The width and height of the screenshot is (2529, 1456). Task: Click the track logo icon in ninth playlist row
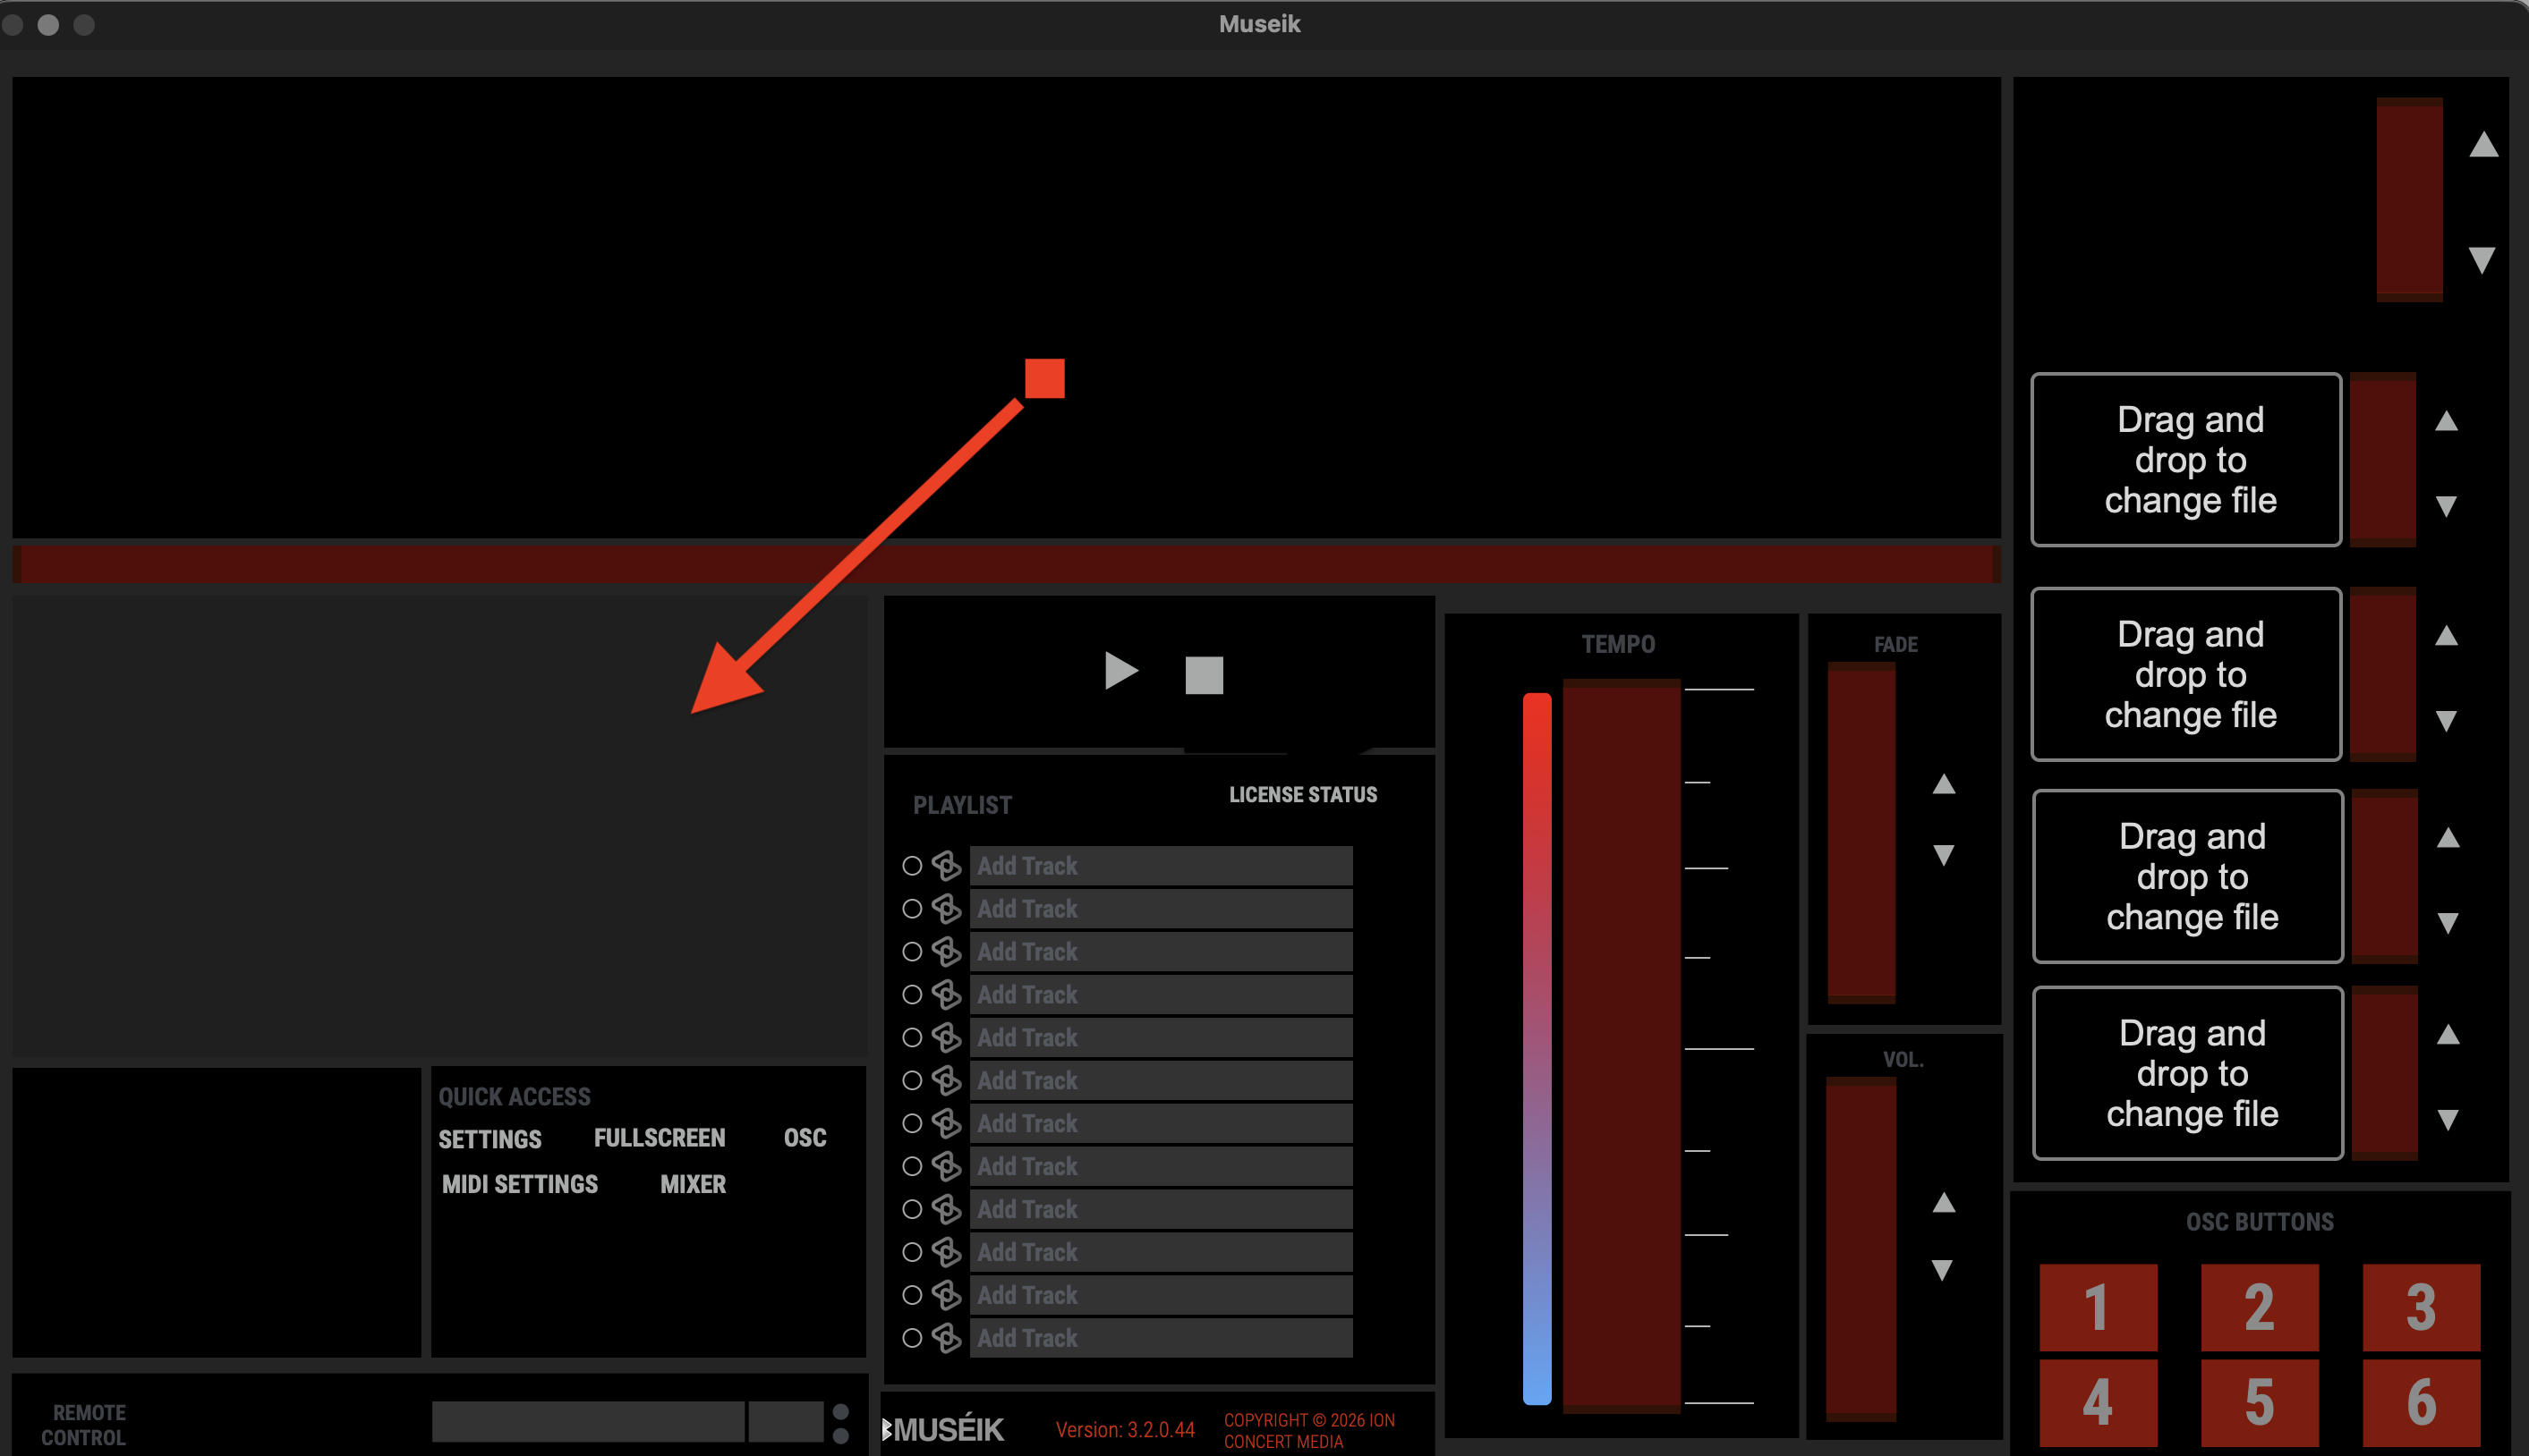947,1210
